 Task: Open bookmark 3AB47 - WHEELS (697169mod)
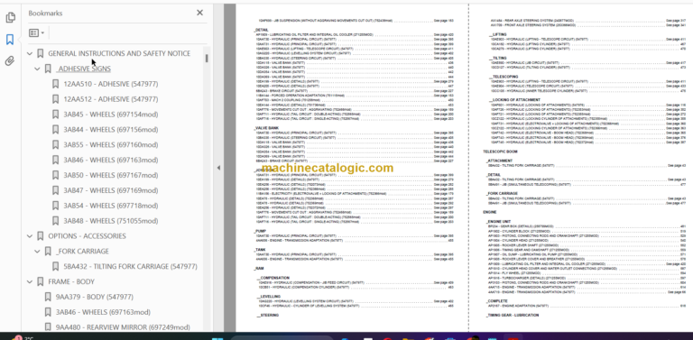pos(110,190)
